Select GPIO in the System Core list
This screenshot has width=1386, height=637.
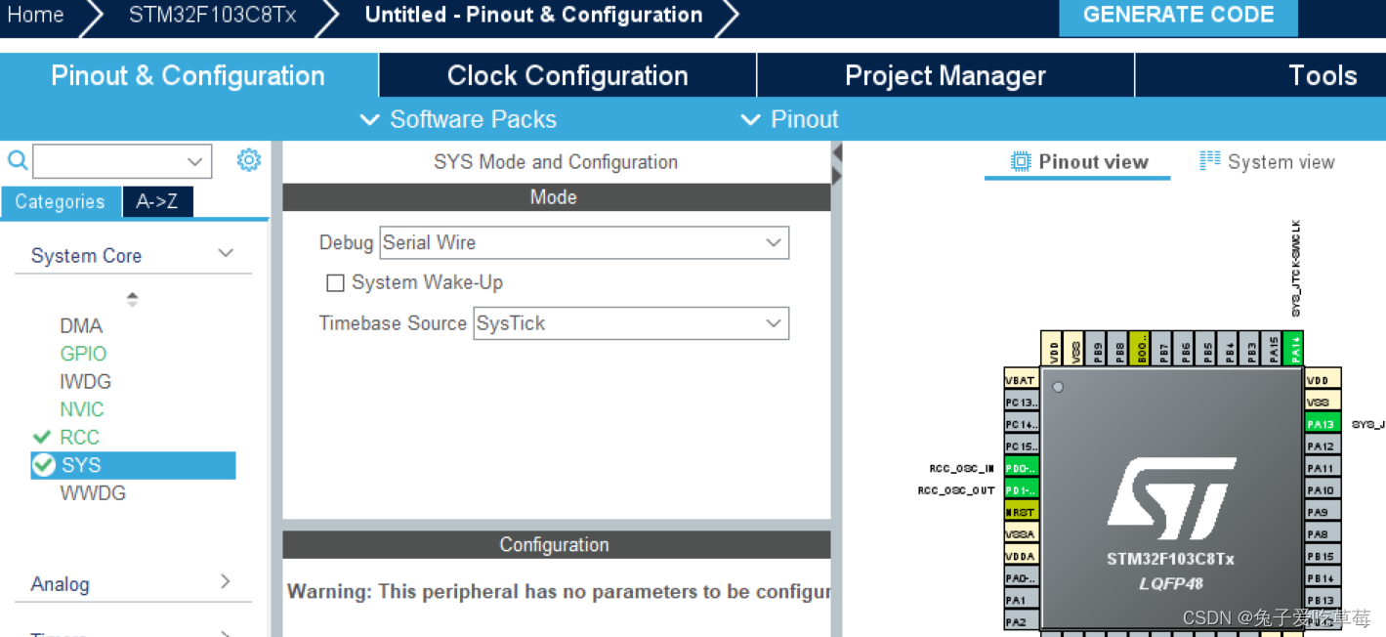point(83,354)
